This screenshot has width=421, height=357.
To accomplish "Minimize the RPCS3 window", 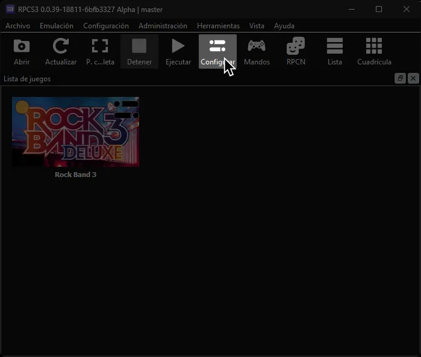I will click(352, 10).
